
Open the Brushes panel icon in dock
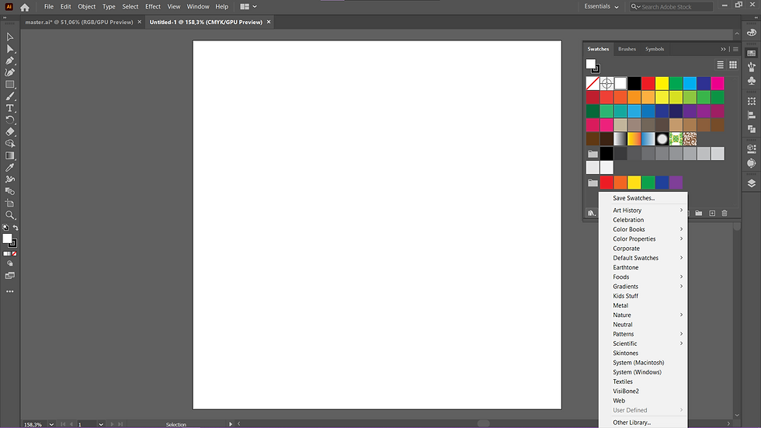pyautogui.click(x=752, y=67)
